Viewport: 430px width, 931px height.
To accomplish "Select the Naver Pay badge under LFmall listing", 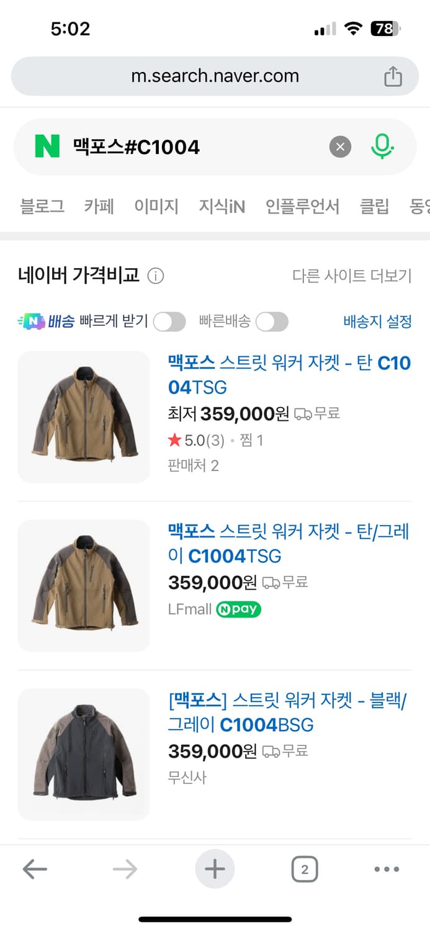I will pos(238,609).
